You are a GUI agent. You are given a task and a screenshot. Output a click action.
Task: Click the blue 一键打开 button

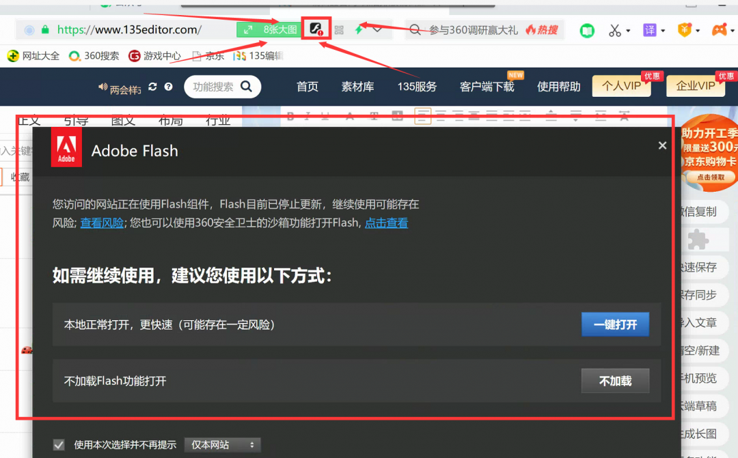click(615, 324)
